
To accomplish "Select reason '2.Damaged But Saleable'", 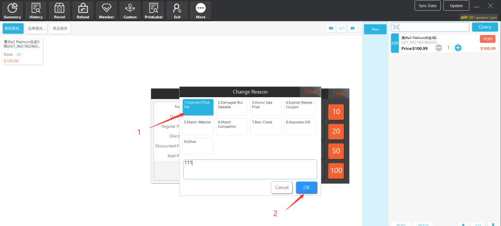I will [x=232, y=107].
